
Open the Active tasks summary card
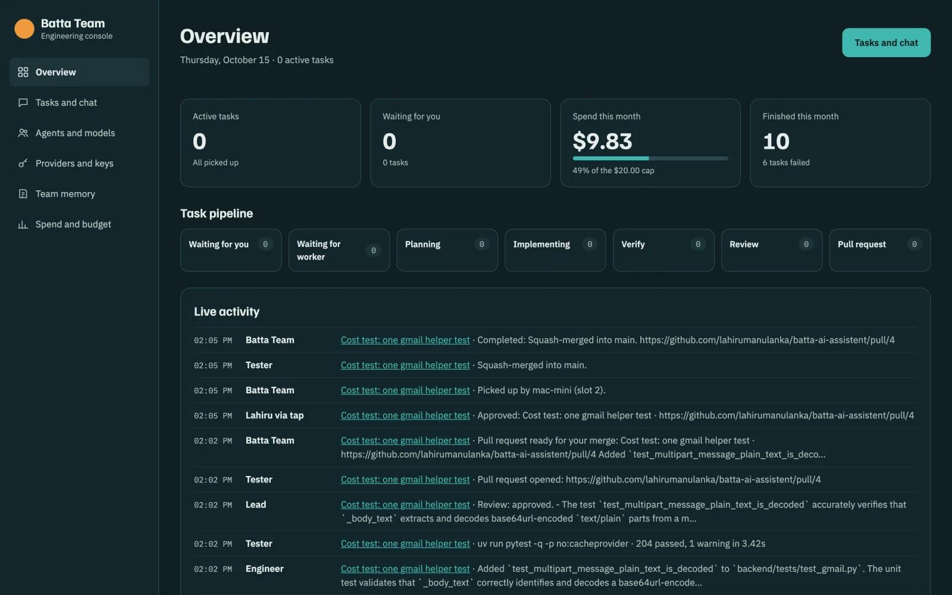tap(270, 143)
